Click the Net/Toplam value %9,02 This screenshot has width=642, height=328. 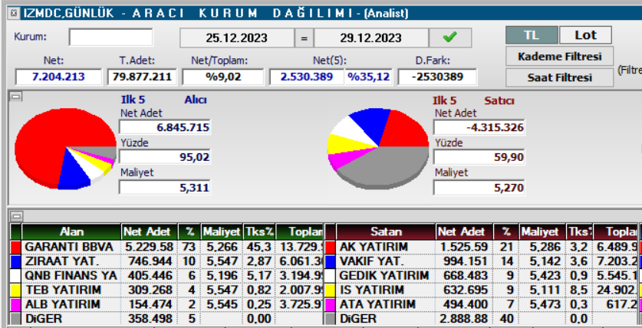(x=223, y=77)
